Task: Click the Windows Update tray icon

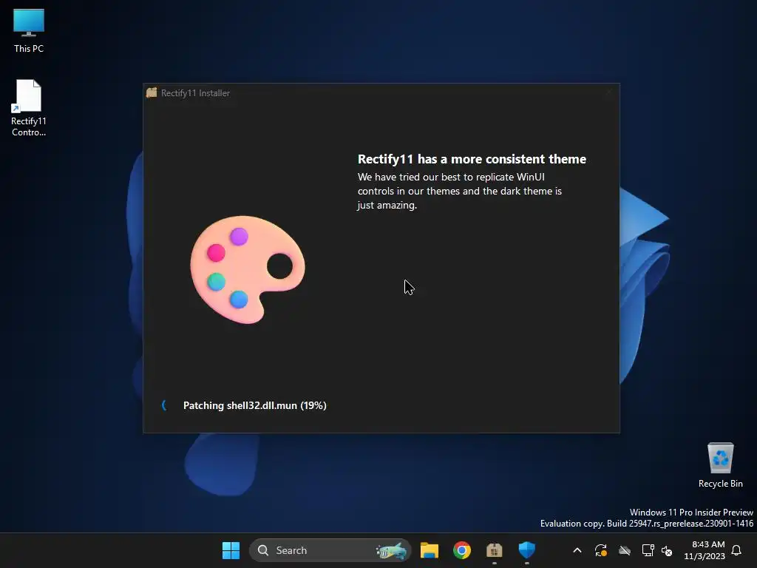Action: point(600,550)
